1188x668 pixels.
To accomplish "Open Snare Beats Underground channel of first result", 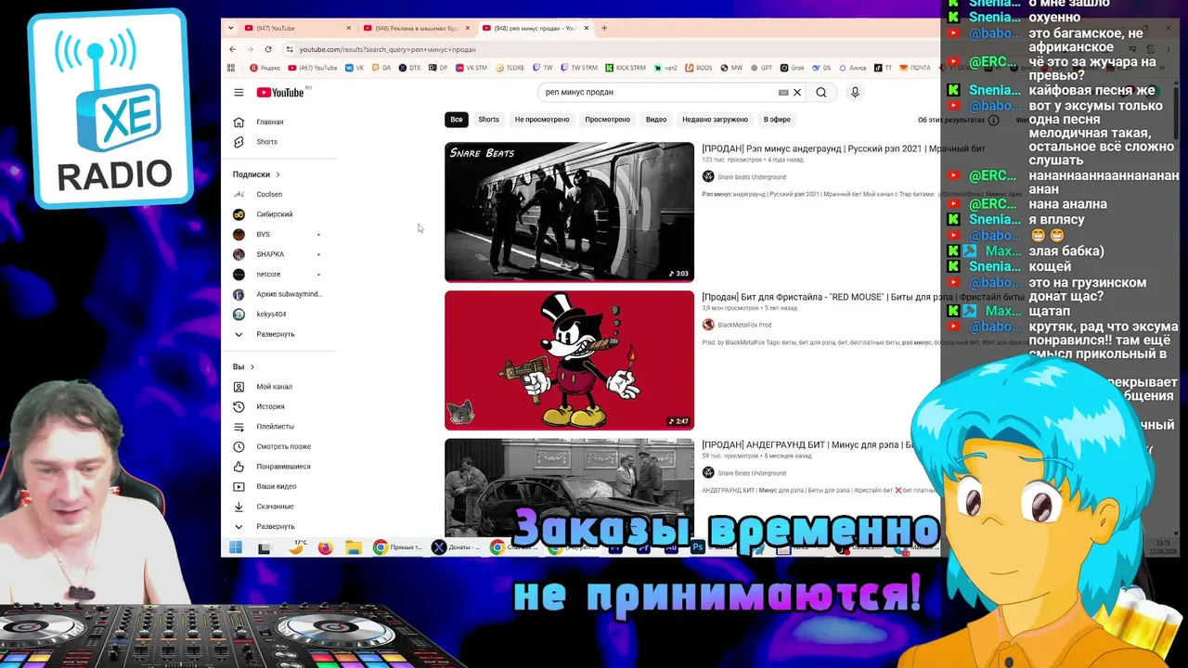I will point(751,177).
